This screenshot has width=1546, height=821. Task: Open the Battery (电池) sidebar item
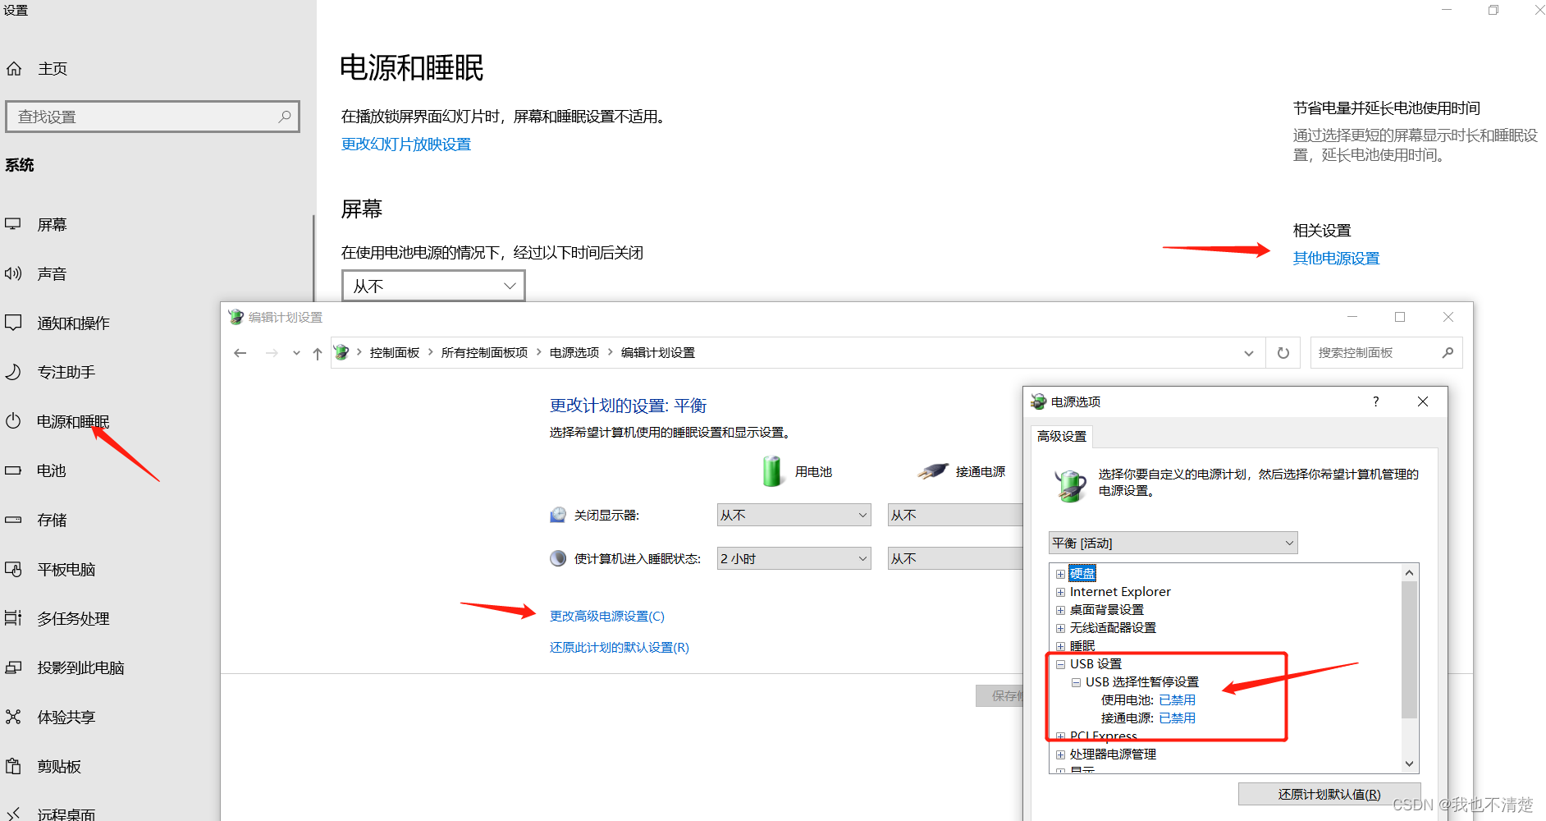pyautogui.click(x=51, y=471)
